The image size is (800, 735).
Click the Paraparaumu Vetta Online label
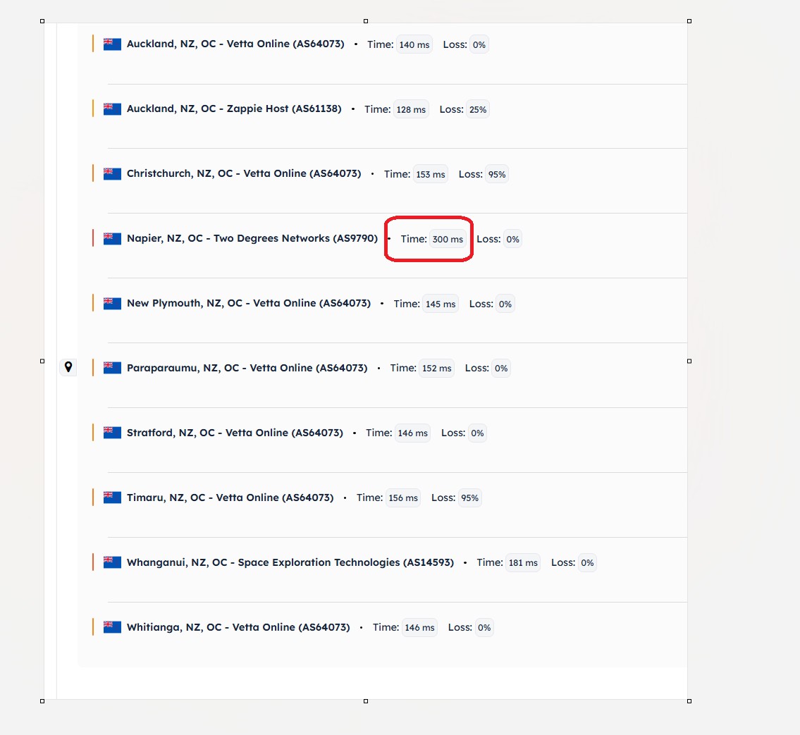(247, 368)
